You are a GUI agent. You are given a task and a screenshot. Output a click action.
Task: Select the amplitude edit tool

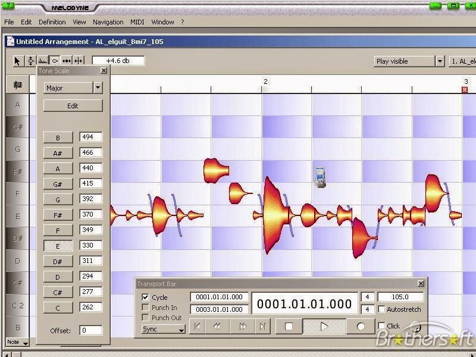[x=55, y=61]
